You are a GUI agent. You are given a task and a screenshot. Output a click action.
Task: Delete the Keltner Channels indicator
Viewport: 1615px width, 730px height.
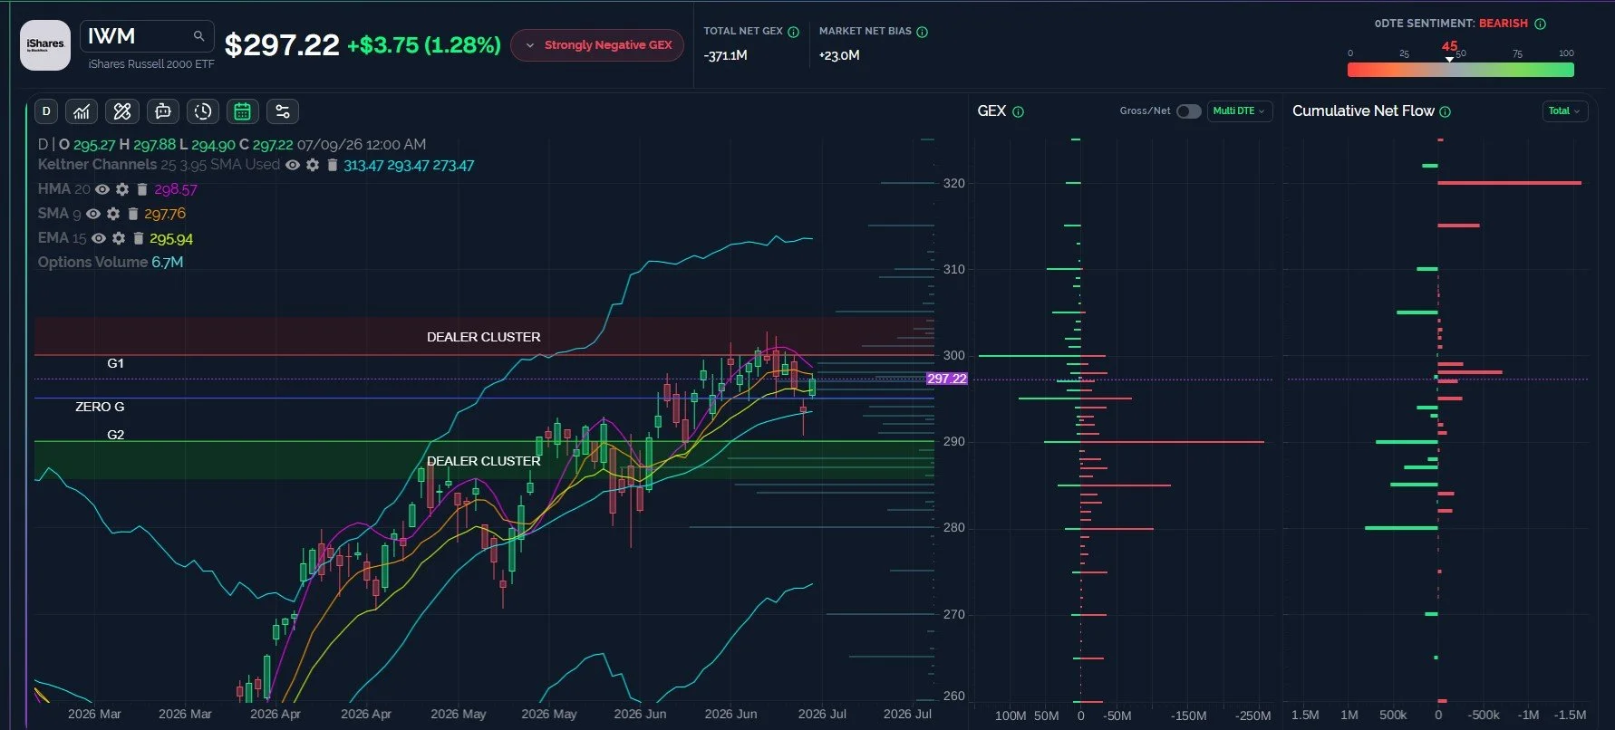click(x=333, y=165)
